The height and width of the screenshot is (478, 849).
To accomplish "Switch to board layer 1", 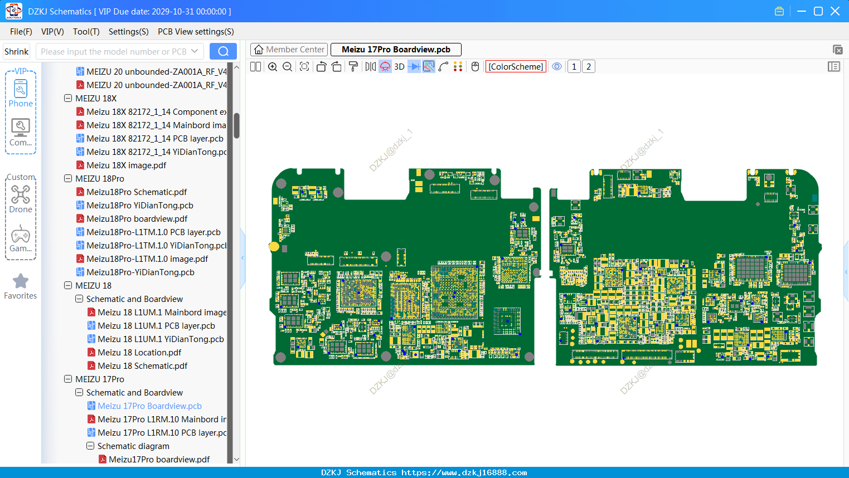I will pyautogui.click(x=574, y=67).
